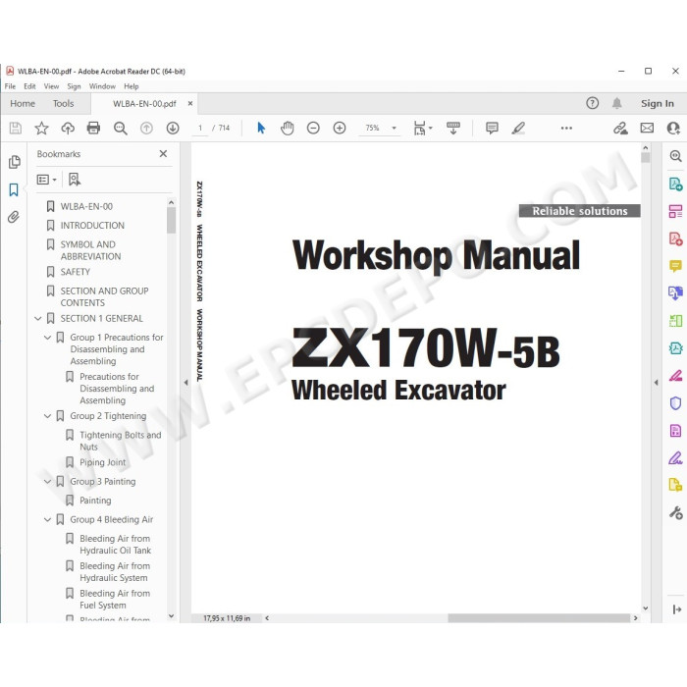Viewport: 687px width, 687px height.
Task: Click the Save file icon
Action: coord(16,128)
